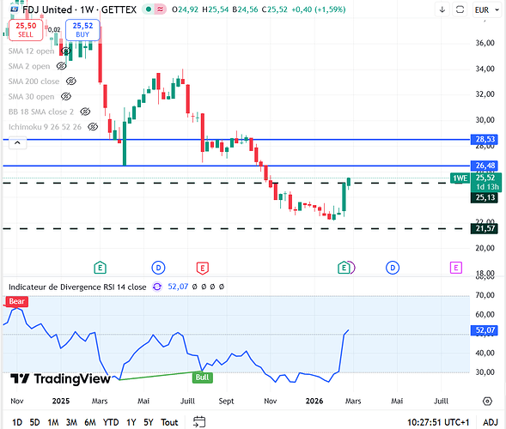Click the BUY 25,52 button
Image resolution: width=506 pixels, height=429 pixels.
pyautogui.click(x=82, y=30)
